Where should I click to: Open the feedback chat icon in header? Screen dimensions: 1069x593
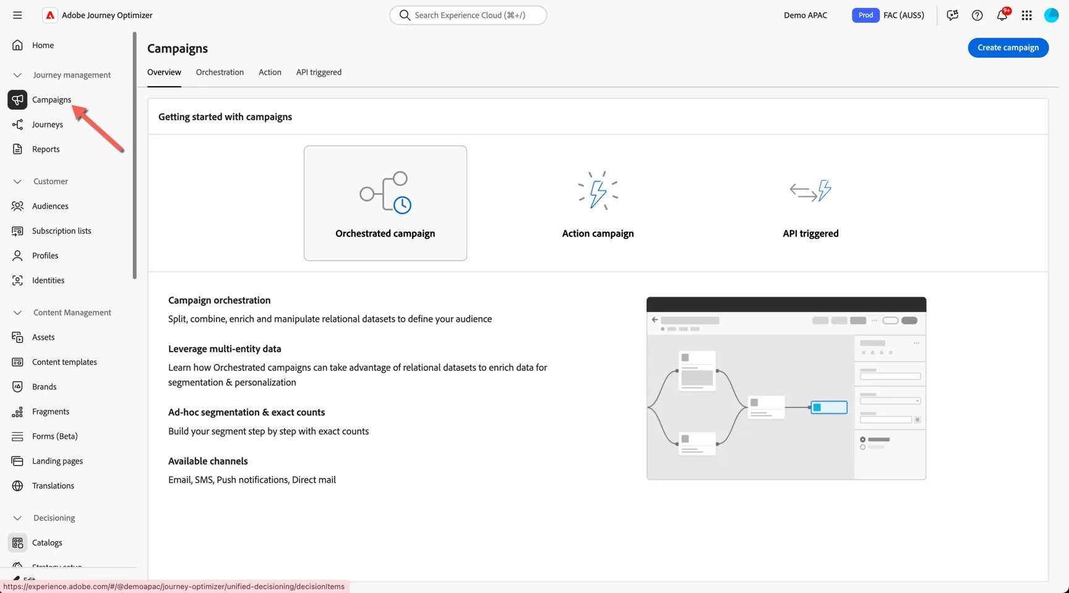pyautogui.click(x=953, y=15)
